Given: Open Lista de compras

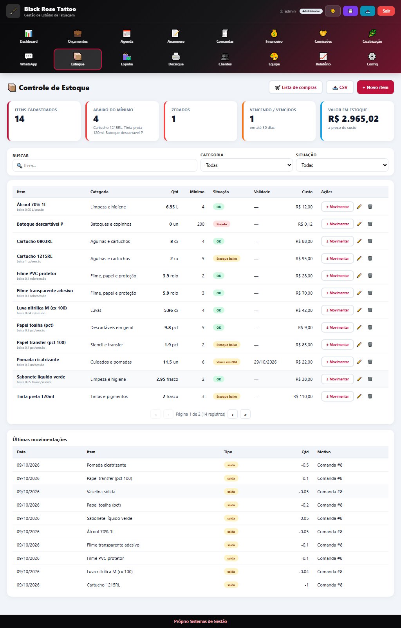Looking at the screenshot, I should point(296,87).
